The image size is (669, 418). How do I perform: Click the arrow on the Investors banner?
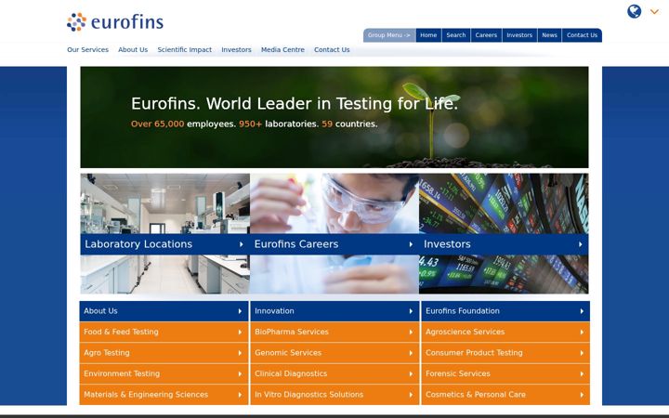tap(580, 244)
